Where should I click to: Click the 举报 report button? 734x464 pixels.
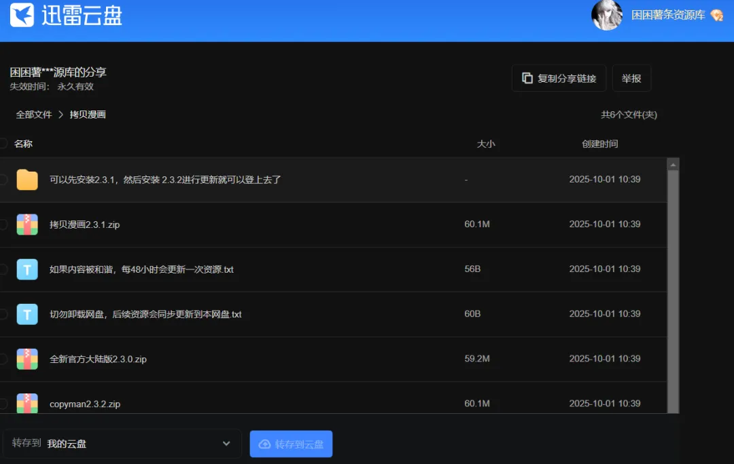pyautogui.click(x=631, y=78)
